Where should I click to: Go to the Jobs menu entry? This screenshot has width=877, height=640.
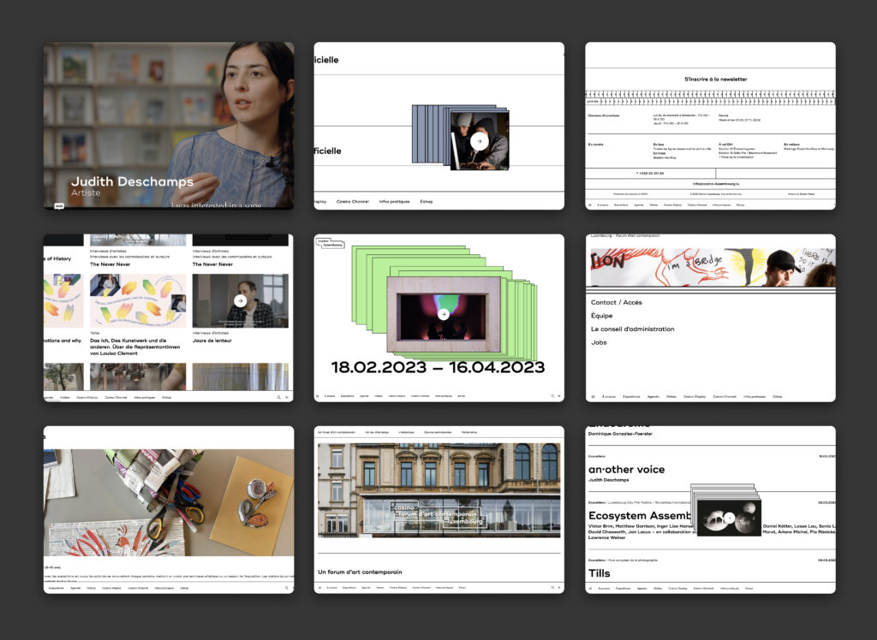pos(599,342)
